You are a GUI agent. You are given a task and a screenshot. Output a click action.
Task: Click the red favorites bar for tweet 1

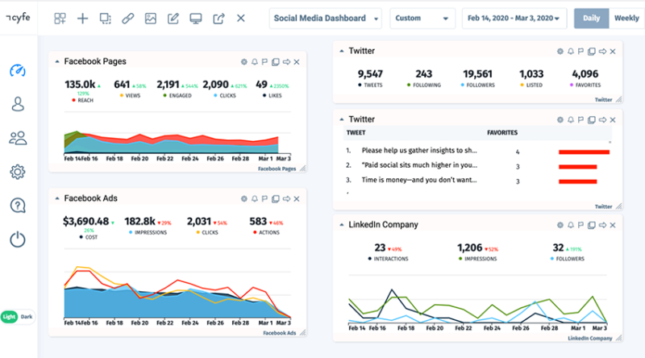click(x=584, y=152)
